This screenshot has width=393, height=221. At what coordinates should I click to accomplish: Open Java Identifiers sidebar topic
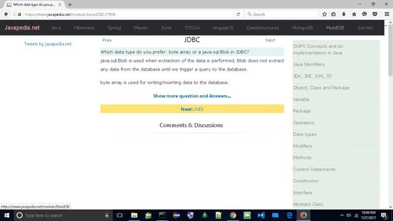(309, 64)
